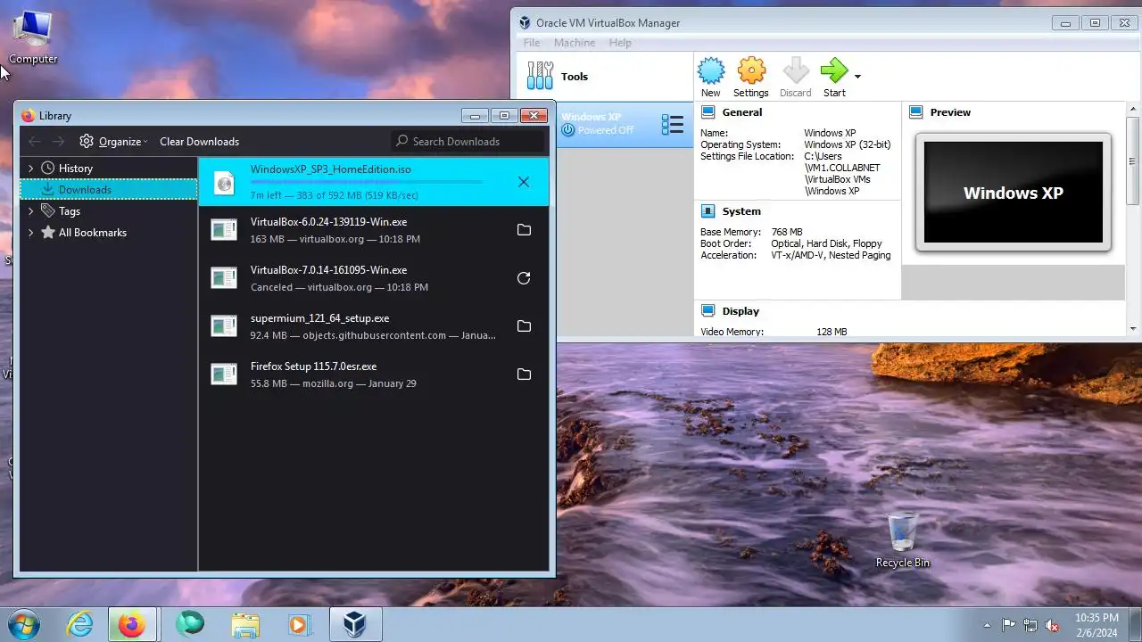Open folder for Firefox Setup 115.7.0esr.exe

(524, 374)
